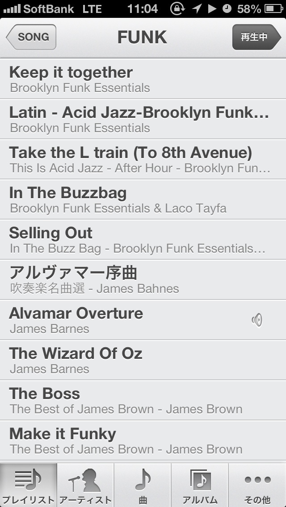286x507 pixels.
Task: Select the song Keep it together
Action: (143, 79)
